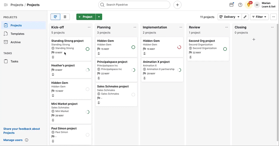Click the Search Pipedrive field
This screenshot has height=146, width=279.
point(134,5)
